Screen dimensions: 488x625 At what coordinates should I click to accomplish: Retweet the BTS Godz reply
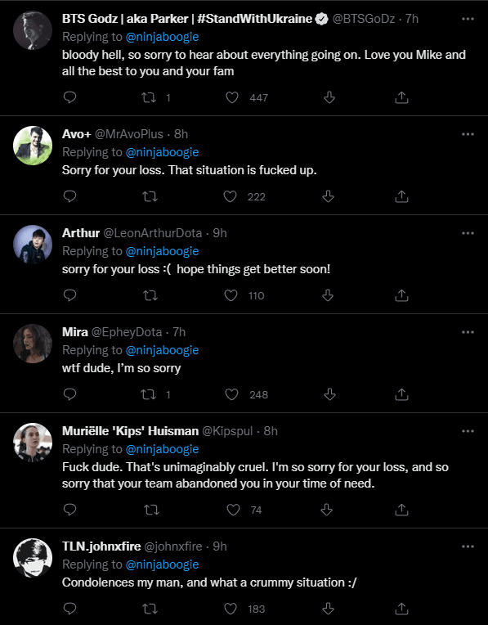pyautogui.click(x=149, y=97)
